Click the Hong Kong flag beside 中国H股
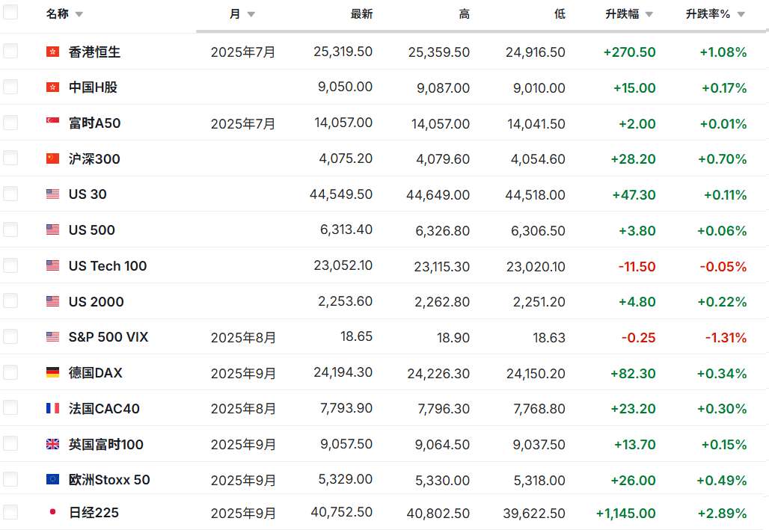 52,87
